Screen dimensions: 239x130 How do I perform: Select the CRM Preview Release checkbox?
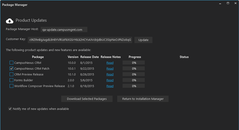12,74
